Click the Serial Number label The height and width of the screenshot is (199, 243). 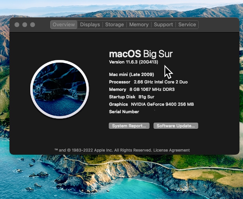click(124, 112)
